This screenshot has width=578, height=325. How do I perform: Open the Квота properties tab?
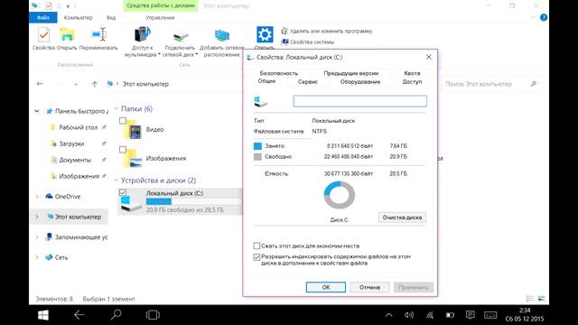click(x=412, y=73)
